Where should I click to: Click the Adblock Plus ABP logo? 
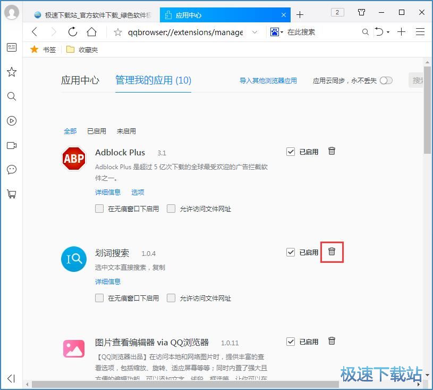(74, 159)
